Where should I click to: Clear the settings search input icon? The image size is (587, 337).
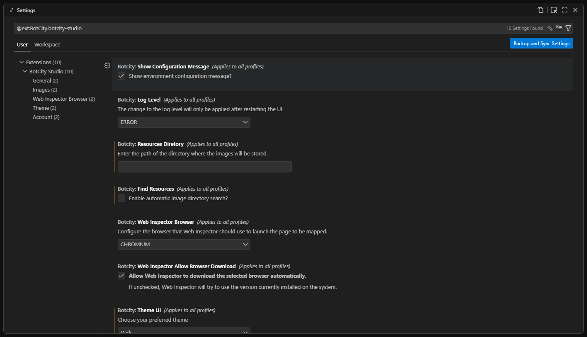[559, 28]
